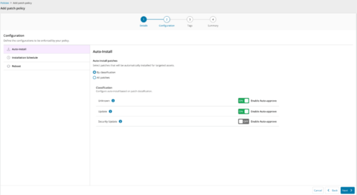Jump to step 3 Tags in wizard
This screenshot has height=195, width=357.
pyautogui.click(x=190, y=19)
